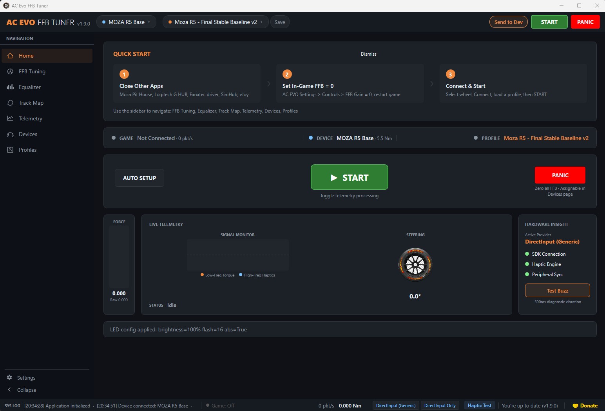605x411 pixels.
Task: Click the Haptic Test status bar button
Action: [480, 406]
